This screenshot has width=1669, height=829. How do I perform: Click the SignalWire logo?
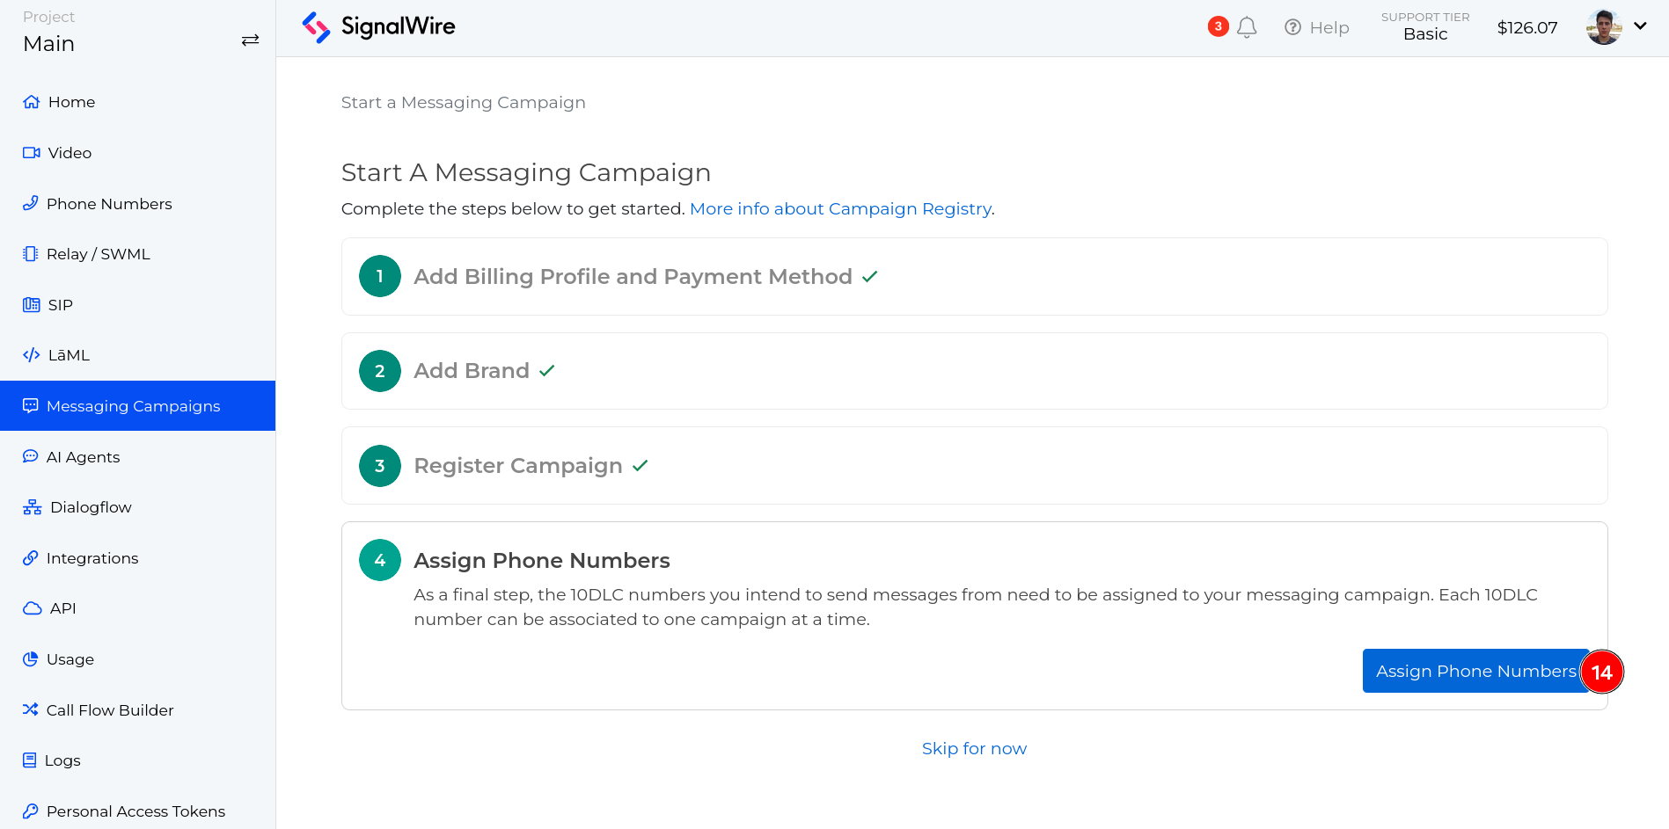(x=377, y=27)
